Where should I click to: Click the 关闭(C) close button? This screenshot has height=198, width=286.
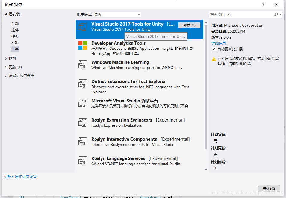click(269, 188)
